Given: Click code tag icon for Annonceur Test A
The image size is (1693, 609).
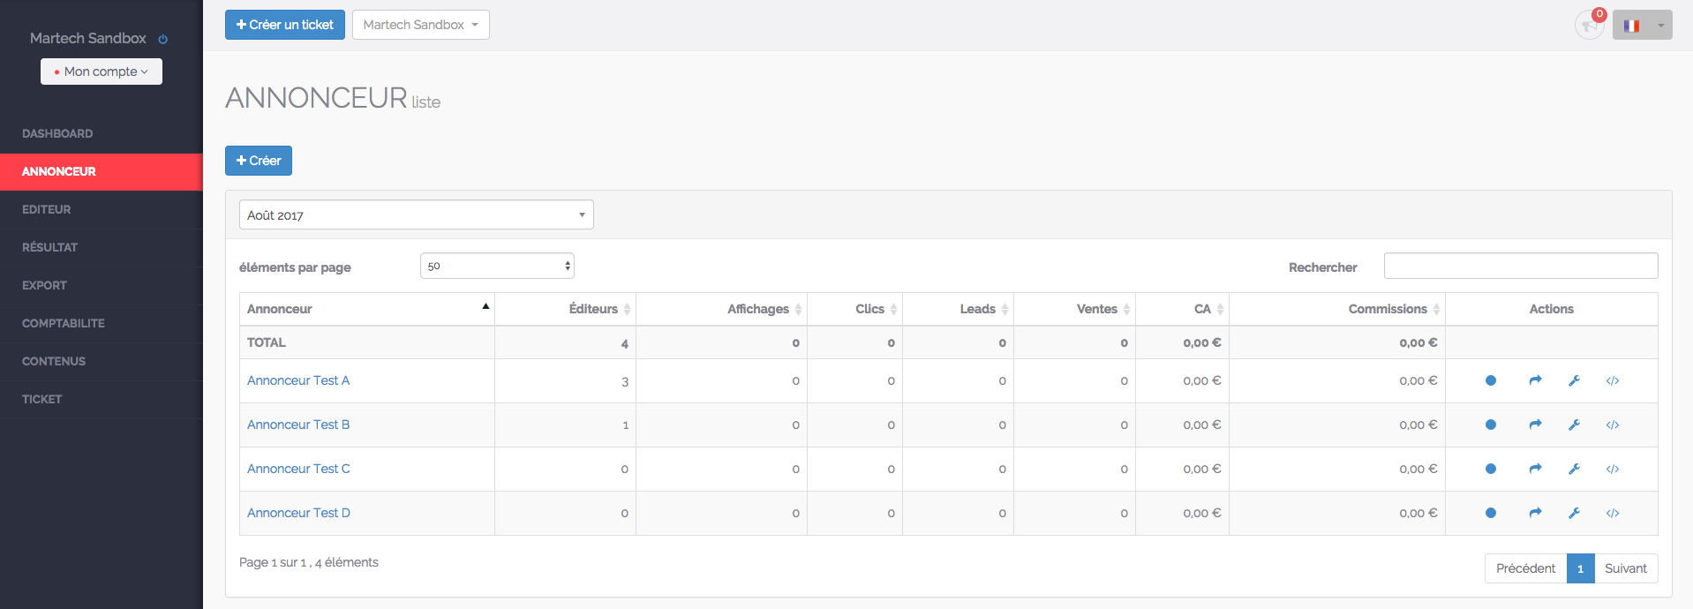Looking at the screenshot, I should tap(1613, 380).
